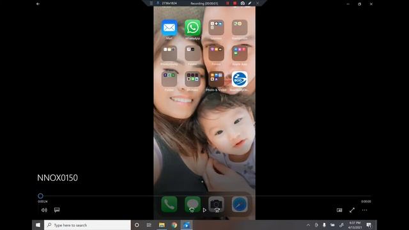Open the folder above the Photo & Video folder

pos(216,53)
